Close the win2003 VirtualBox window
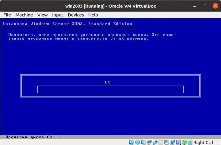221x145 pixels. coord(215,6)
